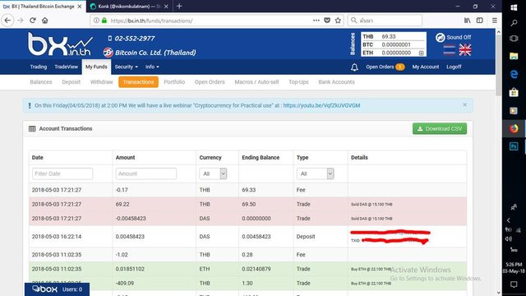
Task: Open the Withdraw sub-tab
Action: (102, 82)
